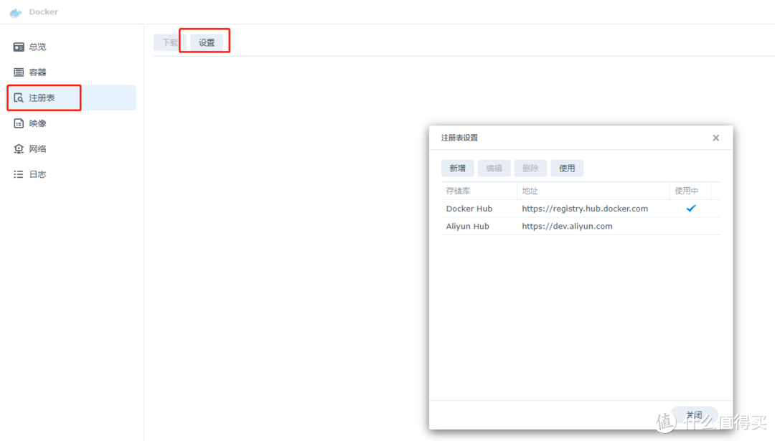Click 新增 to add a new registry
Image resolution: width=775 pixels, height=441 pixels.
[x=457, y=168]
